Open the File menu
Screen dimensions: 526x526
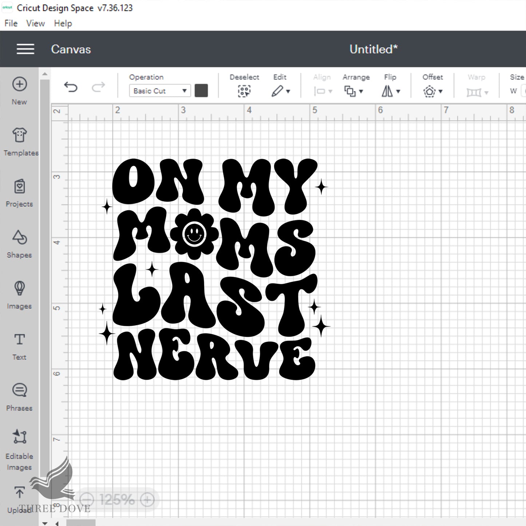point(11,23)
